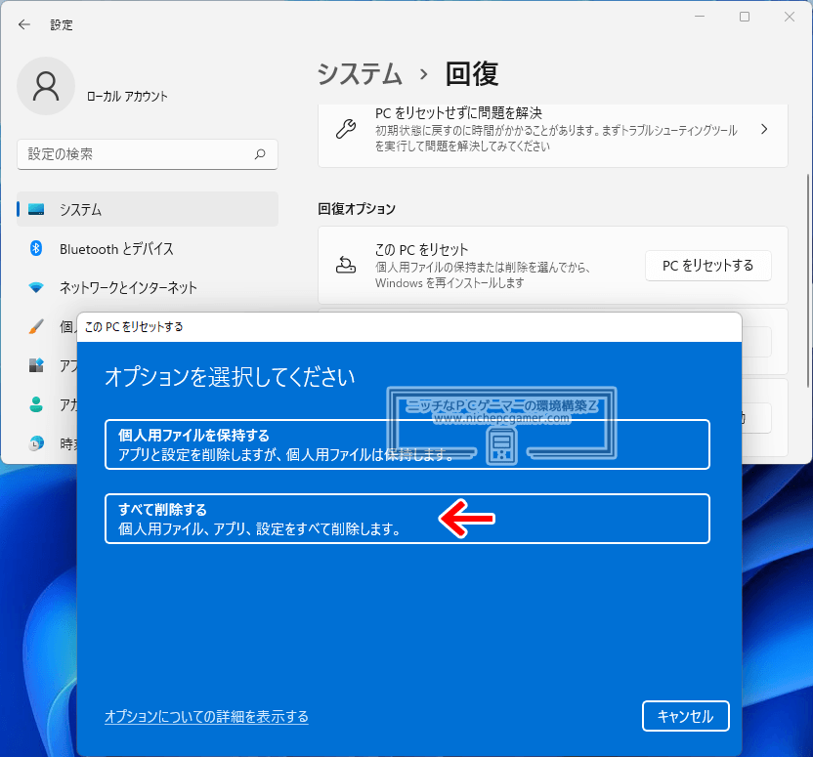
Task: Click キャンセル in the reset dialog
Action: [x=685, y=716]
